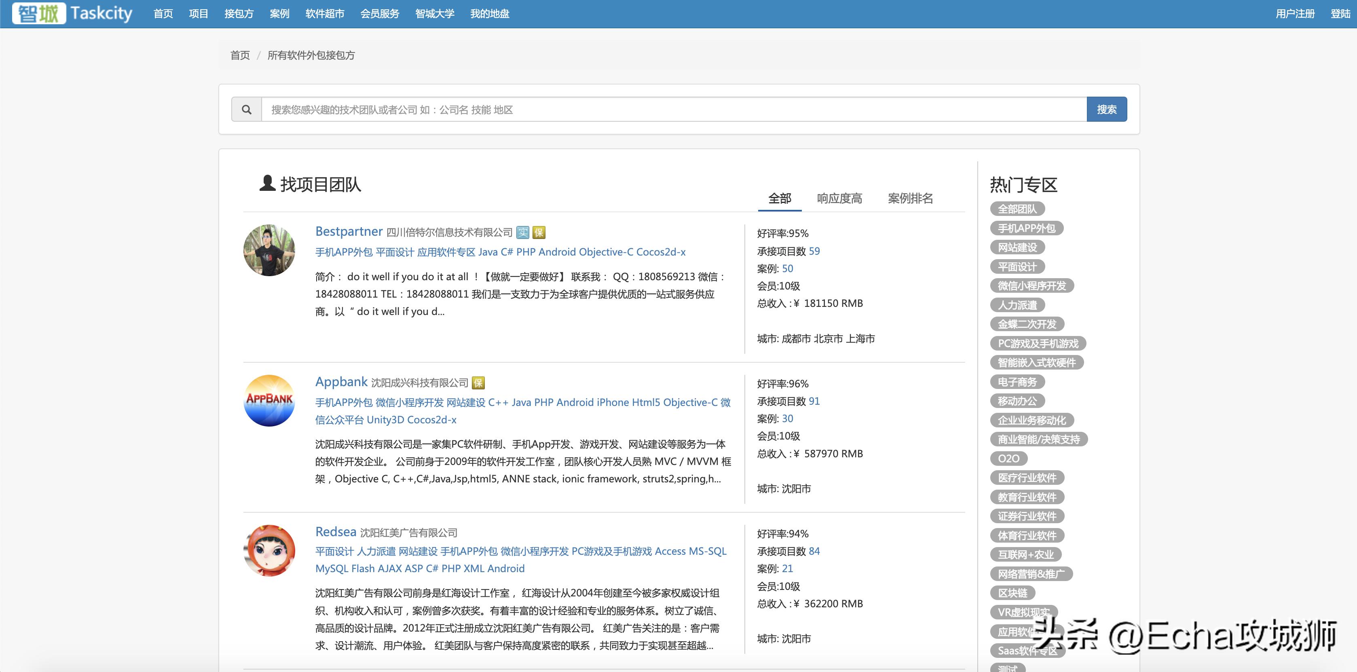Select the 区块链 hot zone tag
The image size is (1357, 672).
pyautogui.click(x=1012, y=593)
